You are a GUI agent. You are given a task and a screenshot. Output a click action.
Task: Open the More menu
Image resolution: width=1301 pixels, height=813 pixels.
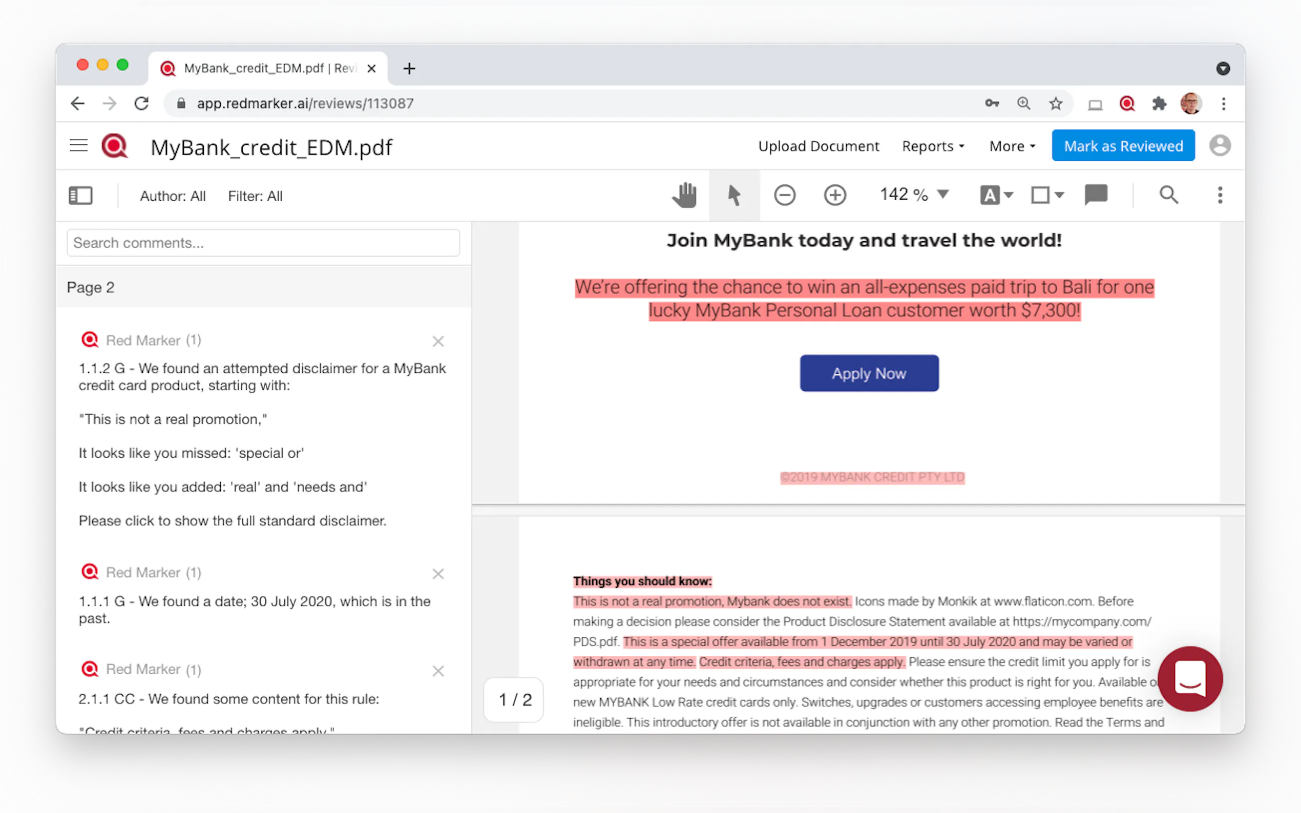1012,146
